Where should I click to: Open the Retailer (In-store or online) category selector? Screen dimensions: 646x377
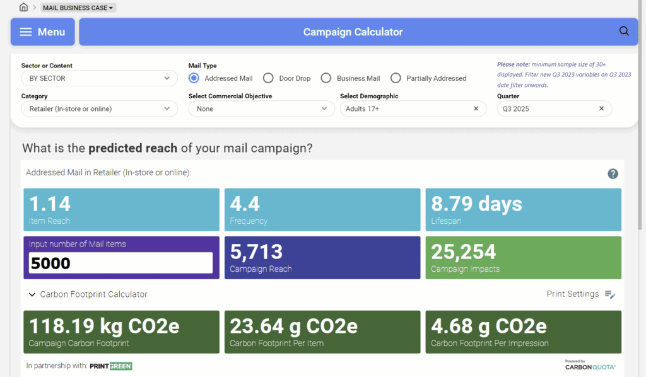(x=99, y=108)
